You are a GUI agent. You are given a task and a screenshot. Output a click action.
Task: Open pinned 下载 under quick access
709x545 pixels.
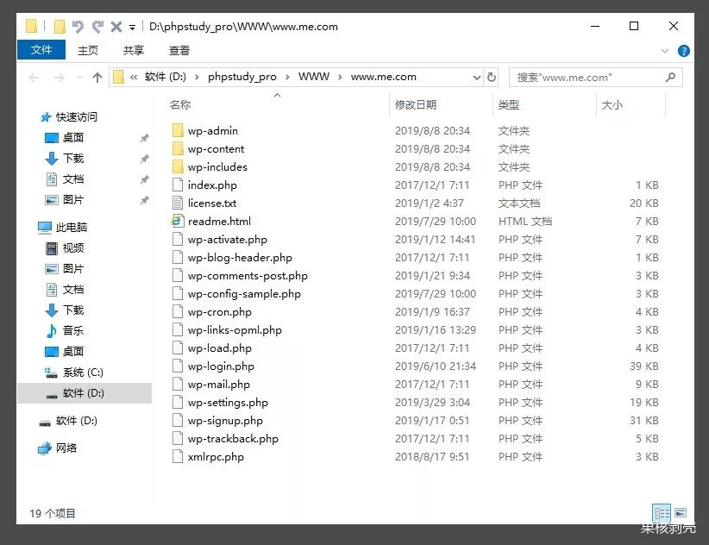[x=72, y=158]
